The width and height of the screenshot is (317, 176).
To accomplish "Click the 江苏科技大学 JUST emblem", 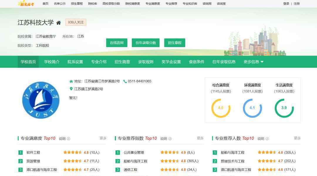I will point(41,100).
